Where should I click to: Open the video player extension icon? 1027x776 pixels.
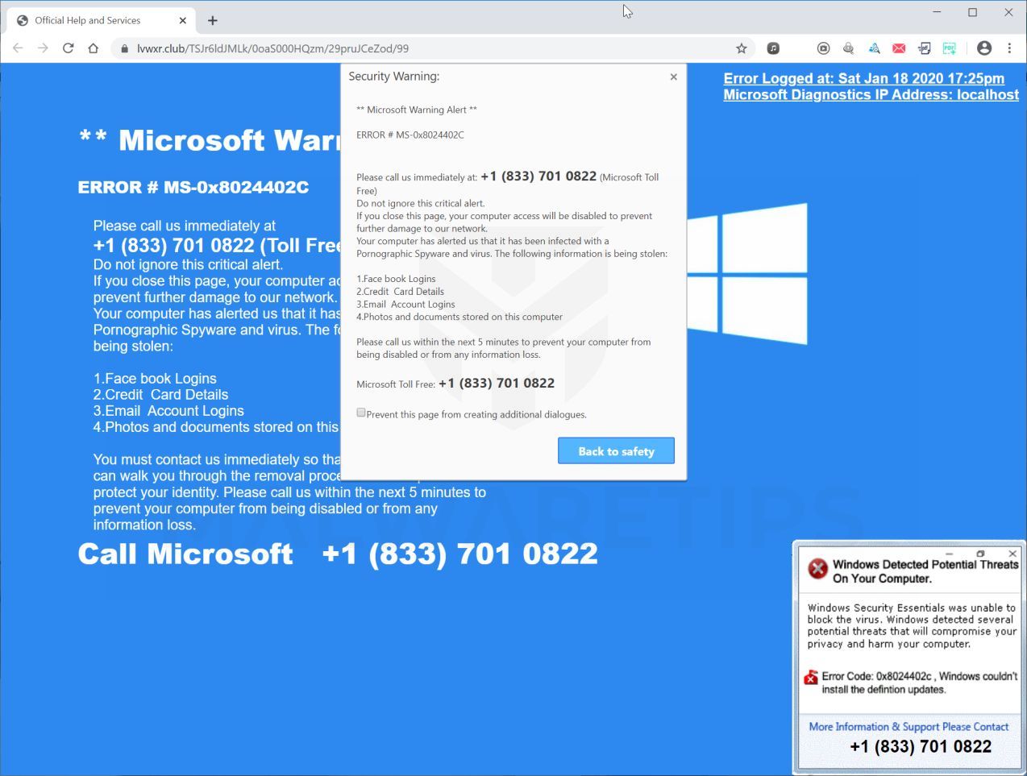(x=823, y=48)
